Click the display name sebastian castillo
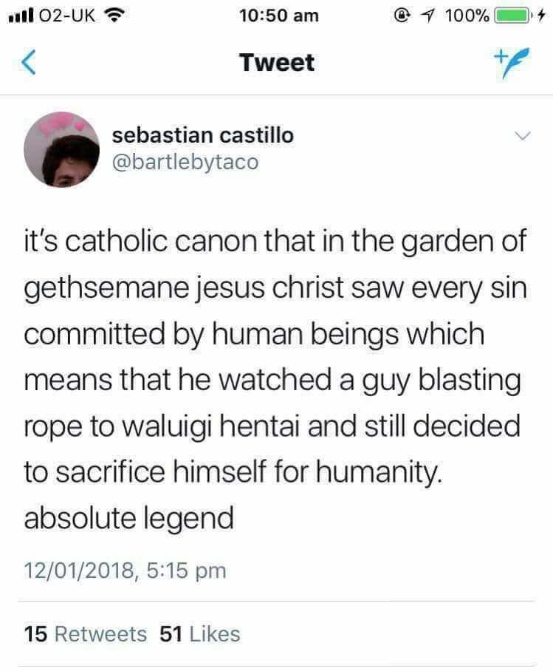The height and width of the screenshot is (671, 553). [202, 135]
